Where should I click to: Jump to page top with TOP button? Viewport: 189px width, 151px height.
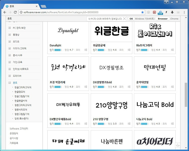click(x=178, y=145)
